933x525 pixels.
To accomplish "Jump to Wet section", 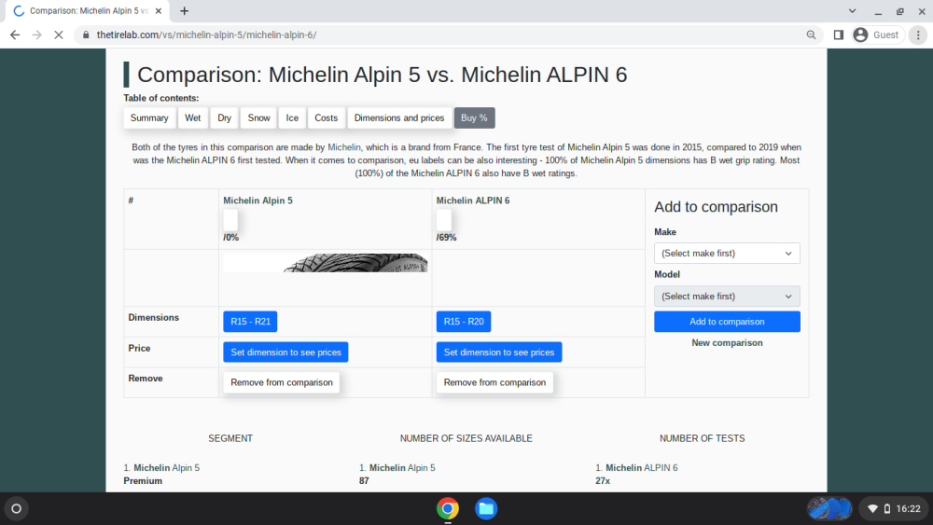I will click(193, 117).
